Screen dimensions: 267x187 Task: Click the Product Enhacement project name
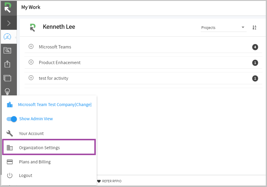click(x=60, y=62)
